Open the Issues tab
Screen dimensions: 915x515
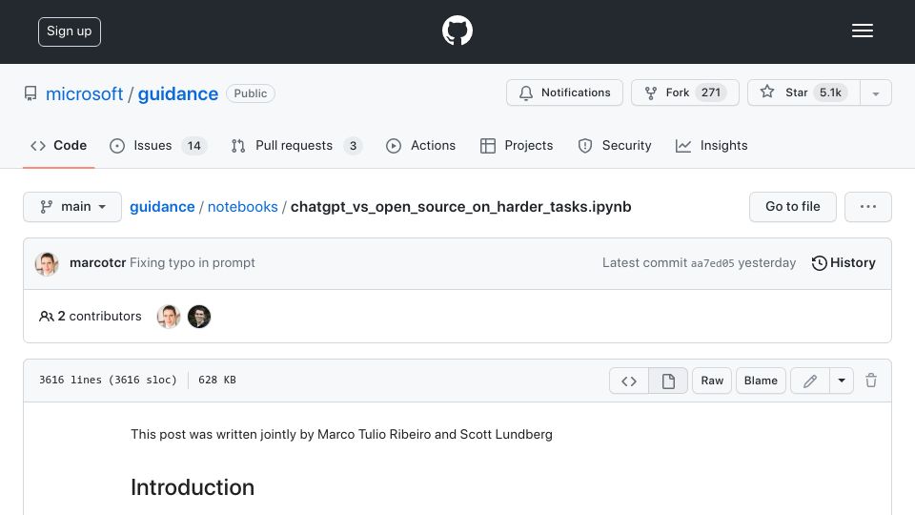(x=158, y=145)
